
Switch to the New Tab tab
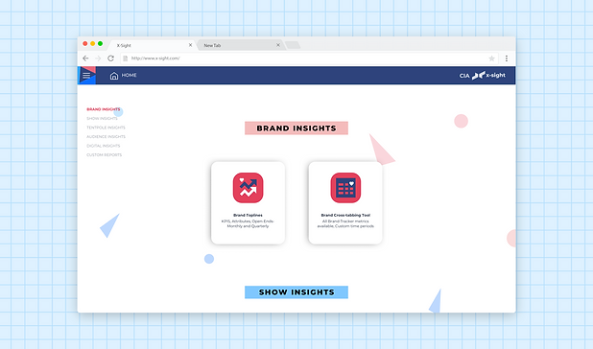point(240,45)
